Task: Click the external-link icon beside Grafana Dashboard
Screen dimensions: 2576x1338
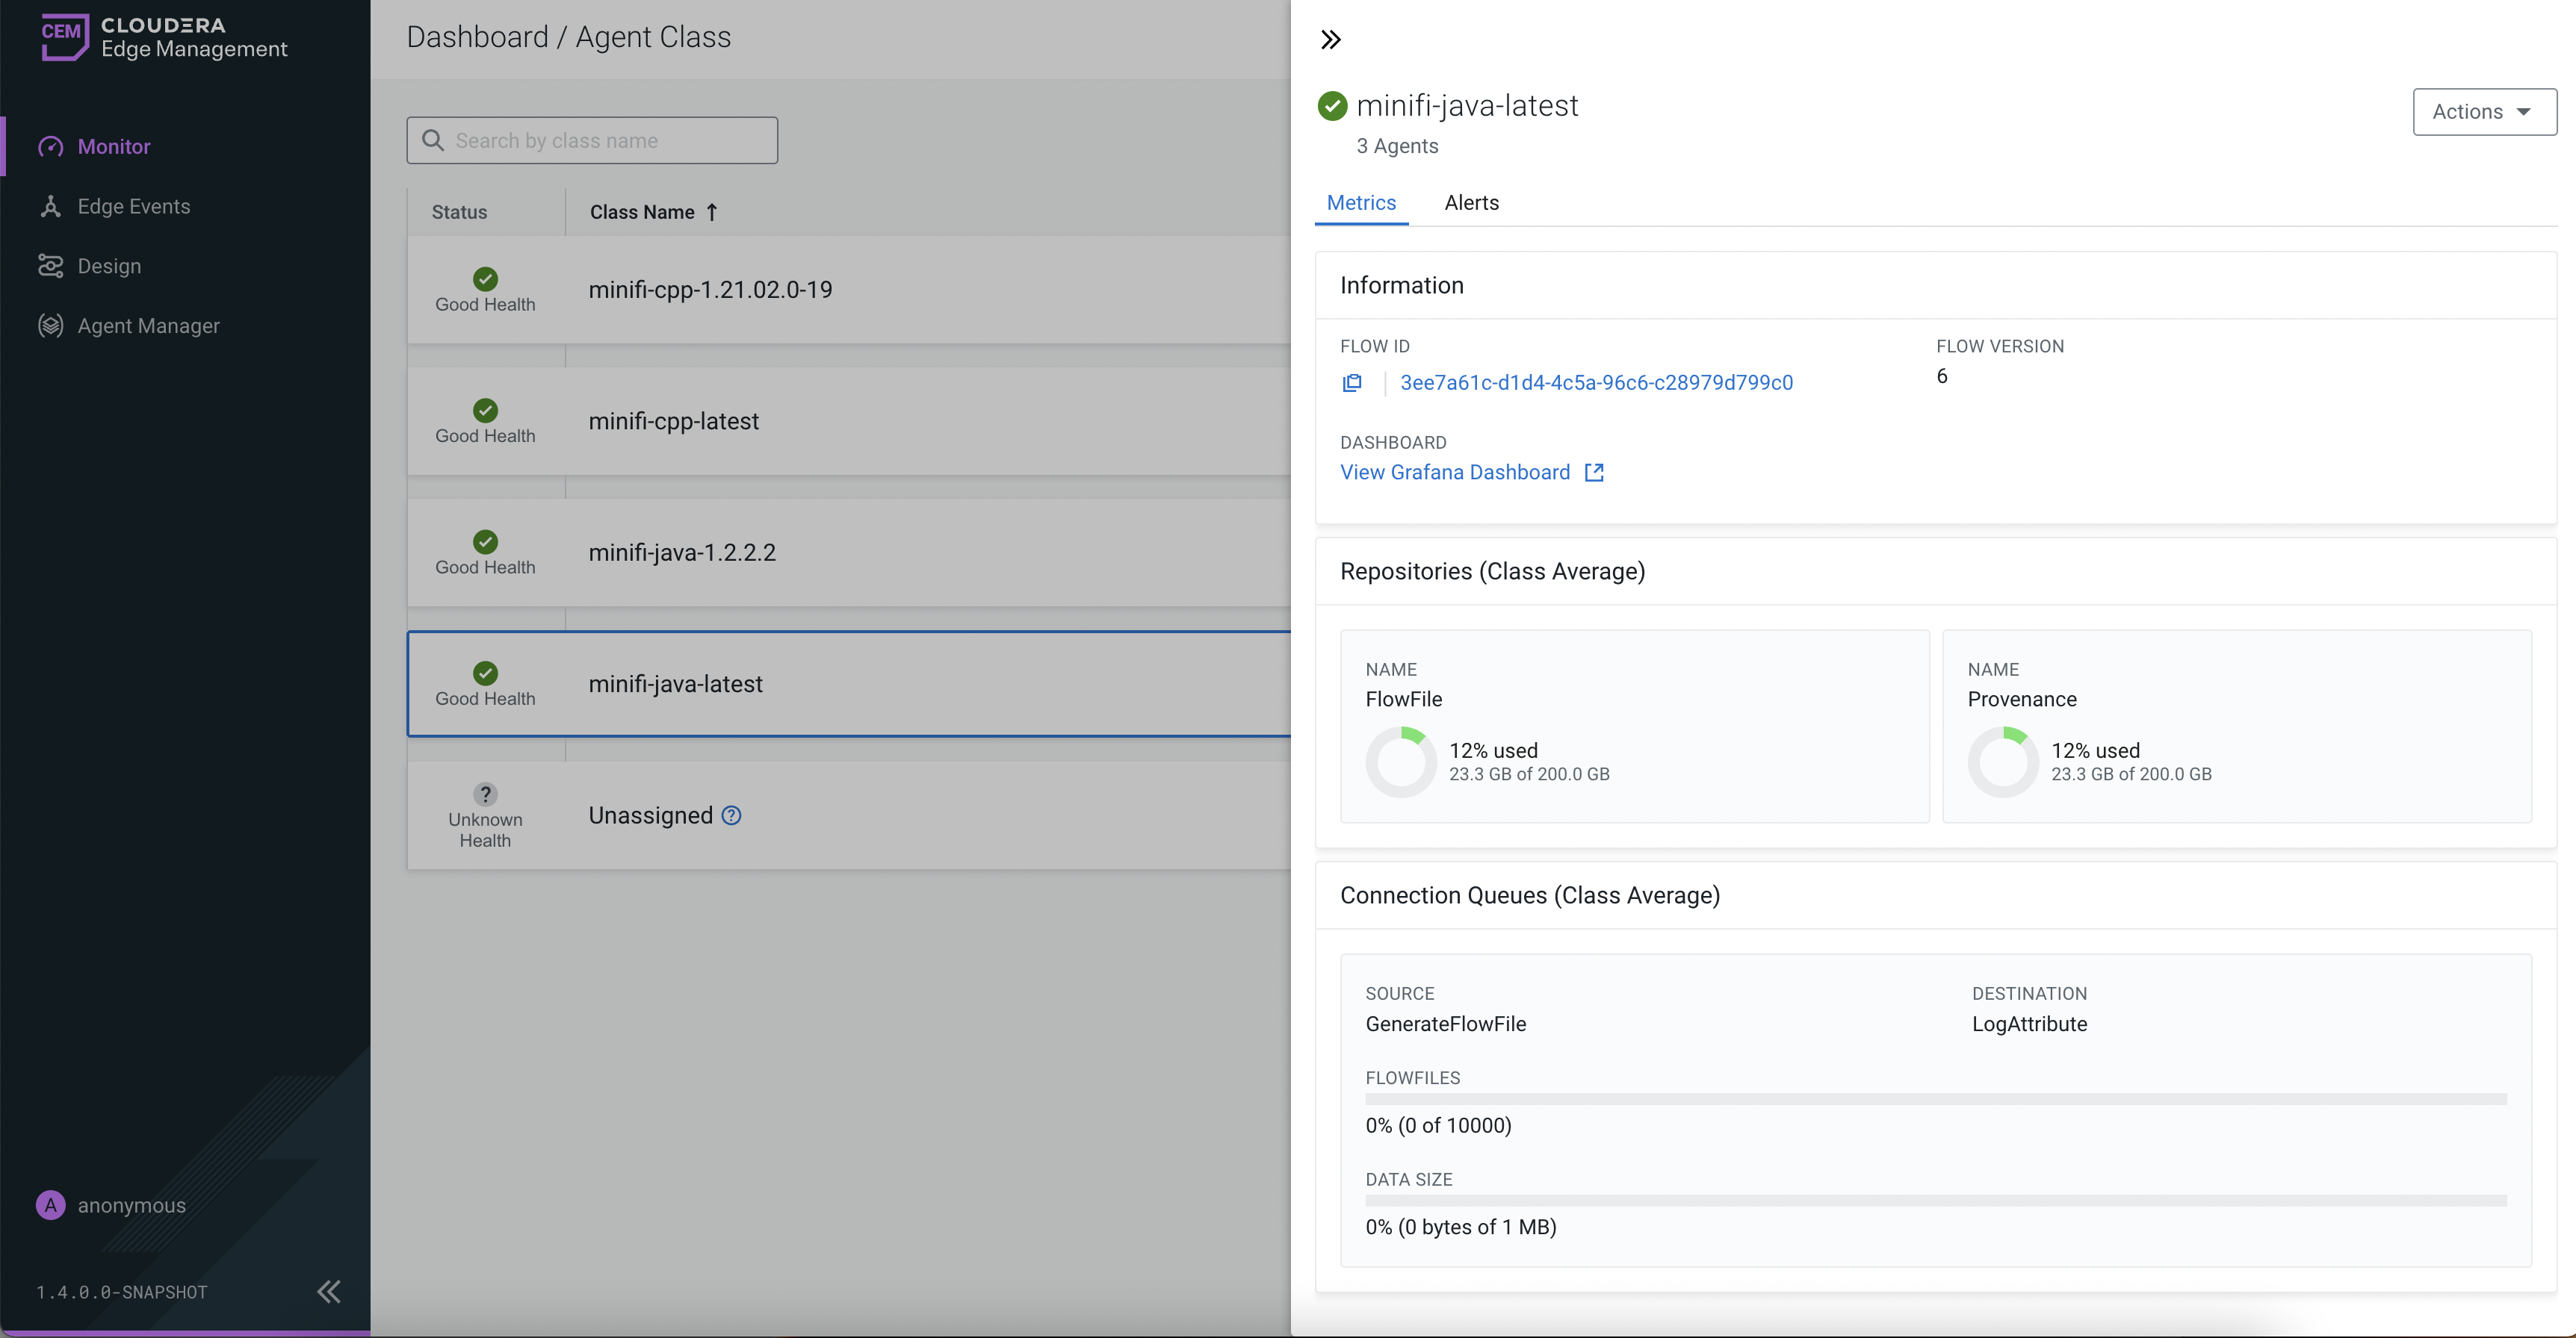Action: coord(1594,473)
